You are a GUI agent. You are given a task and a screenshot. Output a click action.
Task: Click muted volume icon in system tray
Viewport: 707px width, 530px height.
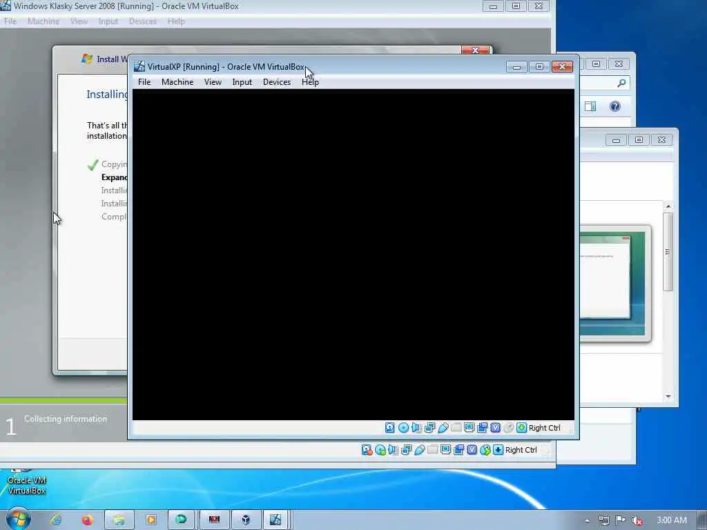pos(637,520)
